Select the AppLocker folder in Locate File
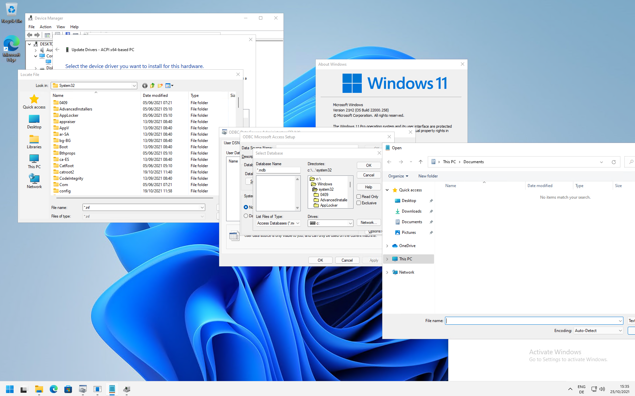The image size is (635, 396). point(69,115)
